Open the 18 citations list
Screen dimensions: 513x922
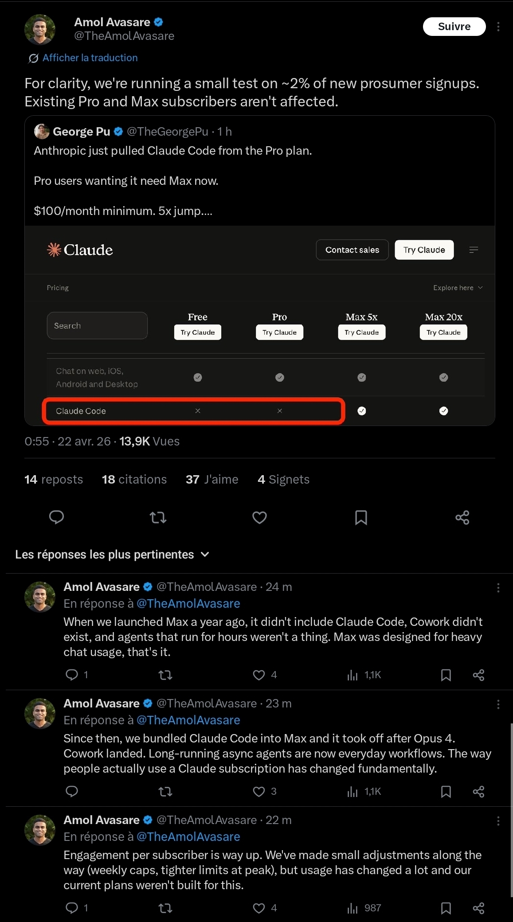134,479
